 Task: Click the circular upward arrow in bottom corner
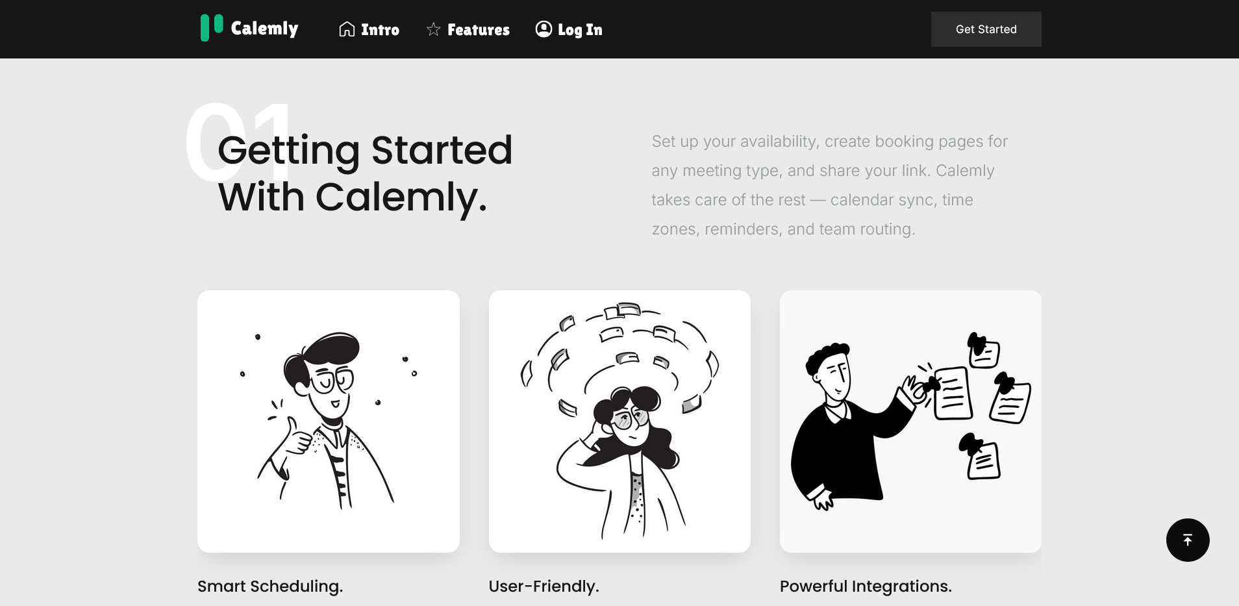pos(1188,540)
